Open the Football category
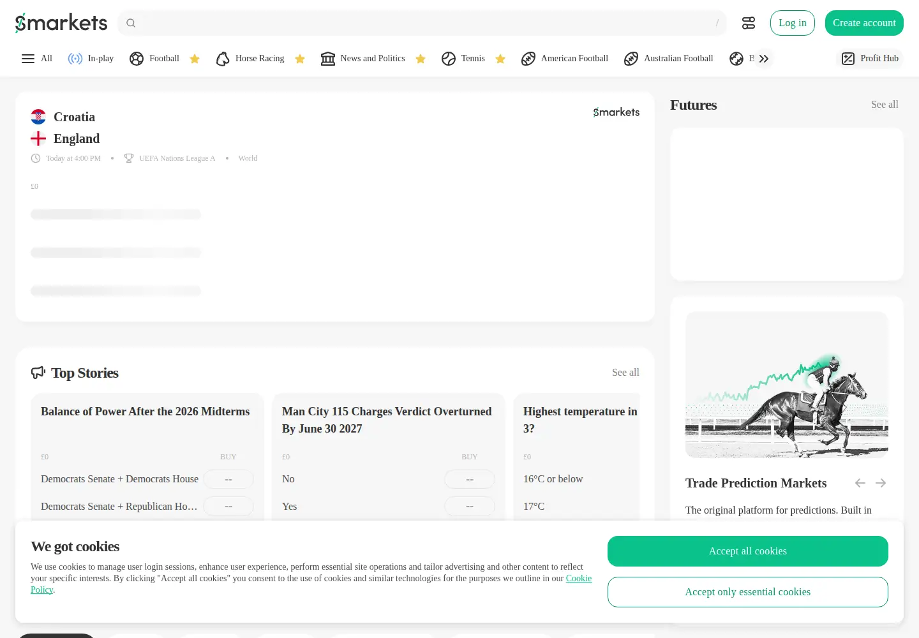 pyautogui.click(x=154, y=59)
